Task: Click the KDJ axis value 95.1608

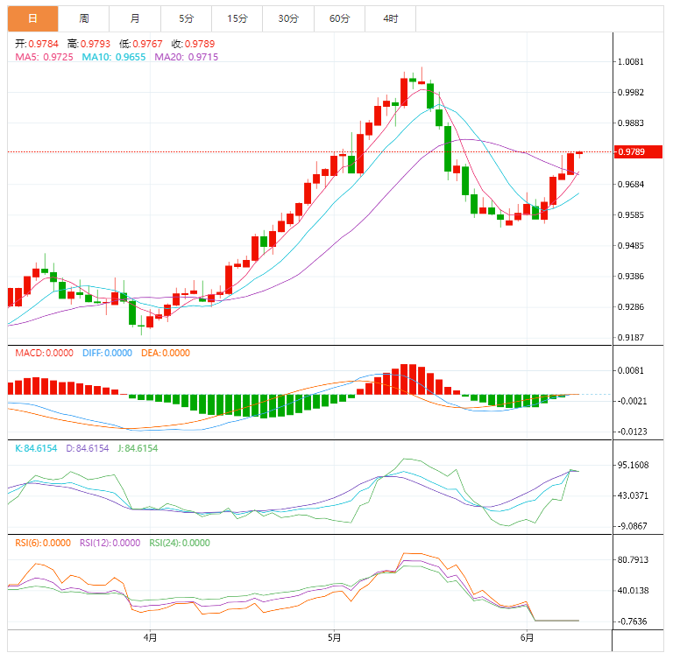Action: pyautogui.click(x=633, y=465)
